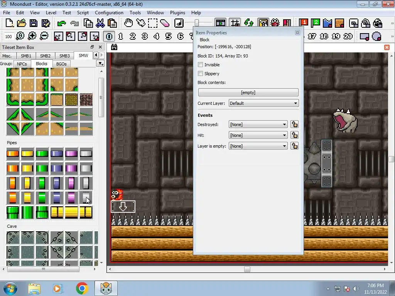Toggle the film strip animation icon
This screenshot has height=296, width=395.
click(220, 23)
